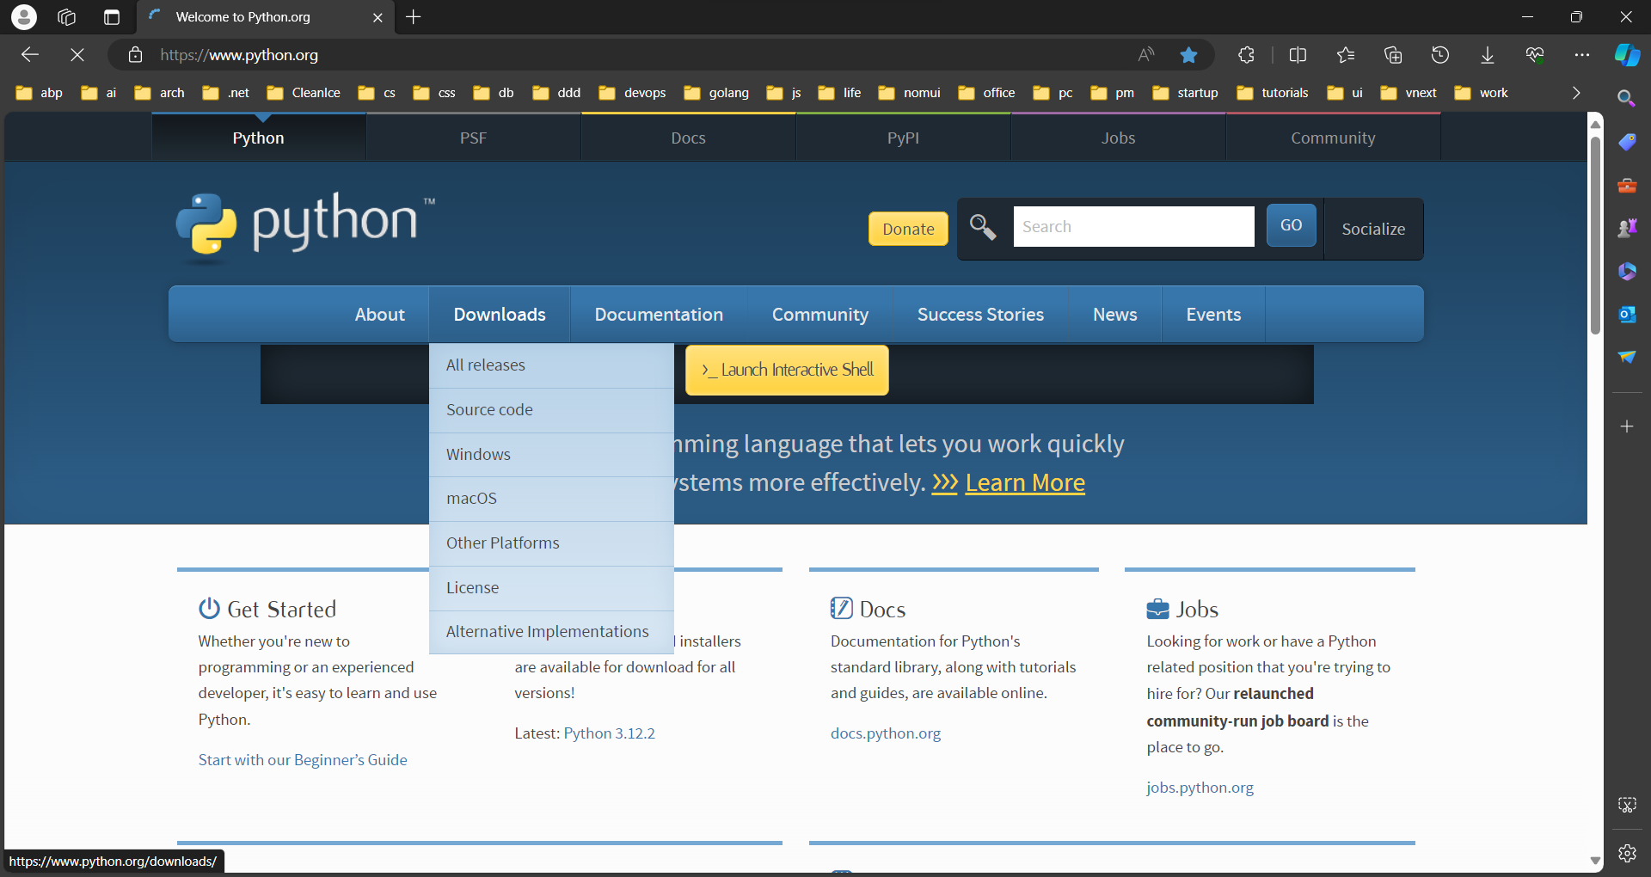Open the Socialize menu
Image resolution: width=1651 pixels, height=877 pixels.
click(1373, 229)
